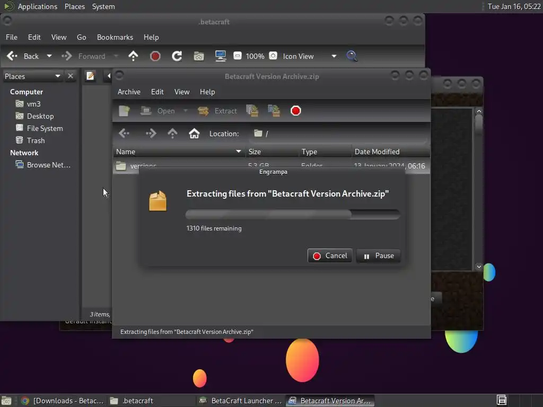Switch to Chrome Downloads taskbar entry
The image size is (543, 407).
63,401
